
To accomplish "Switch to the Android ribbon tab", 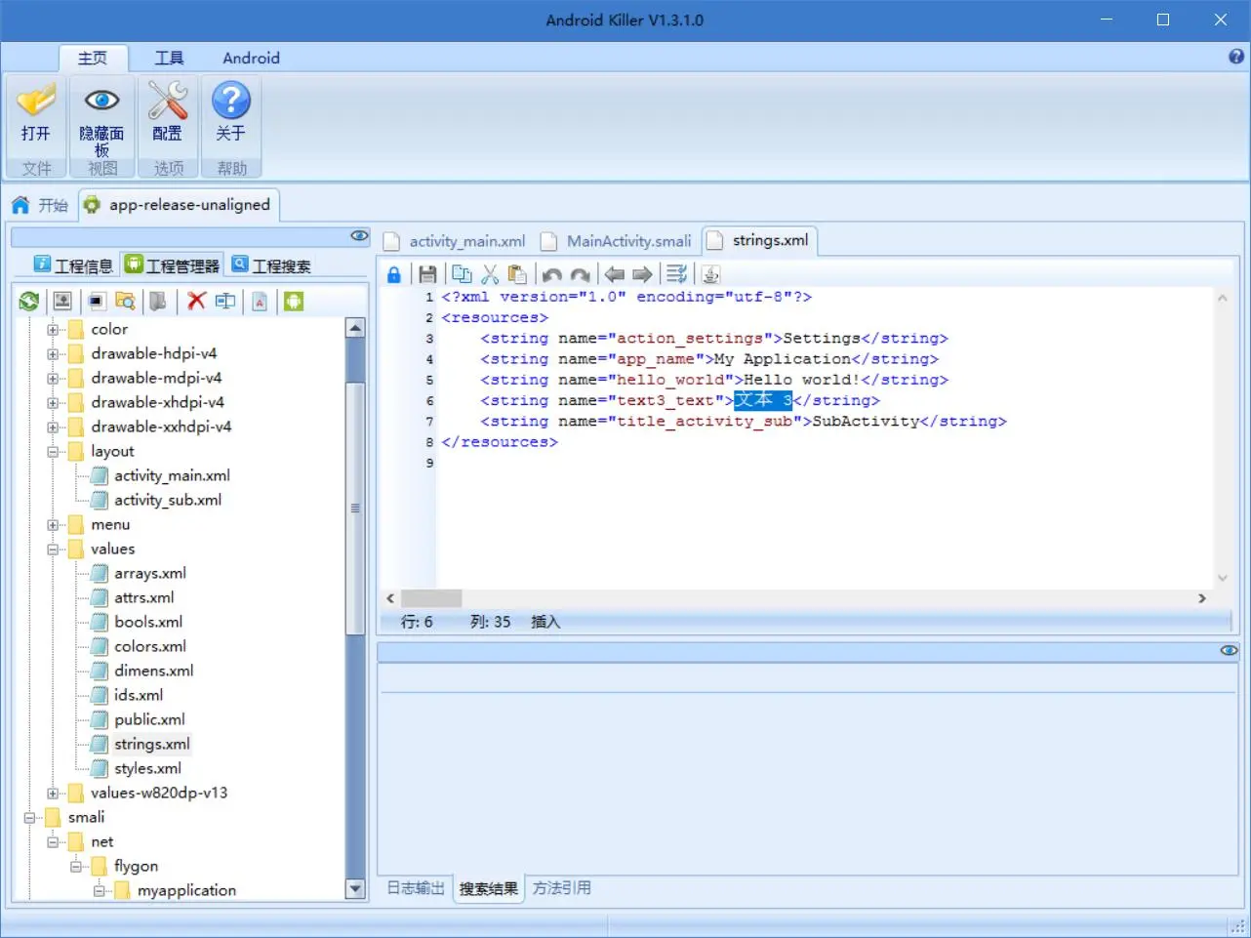I will pos(251,59).
